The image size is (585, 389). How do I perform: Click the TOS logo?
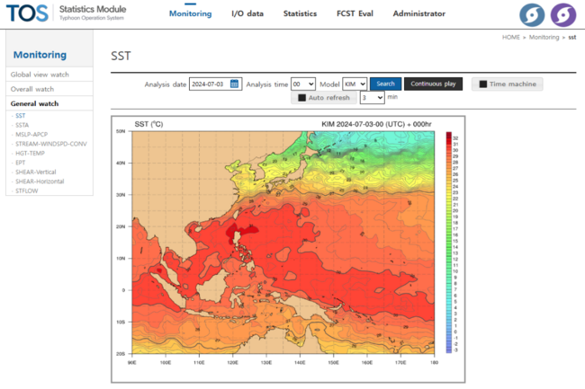click(27, 13)
